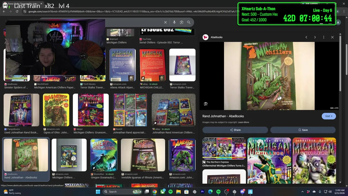
Task: Open the clock showing 11:02 AM
Action: 340,192
